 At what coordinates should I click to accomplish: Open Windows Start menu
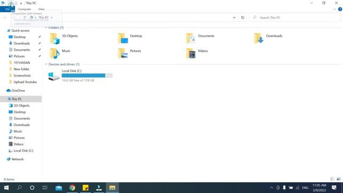pos(6,188)
